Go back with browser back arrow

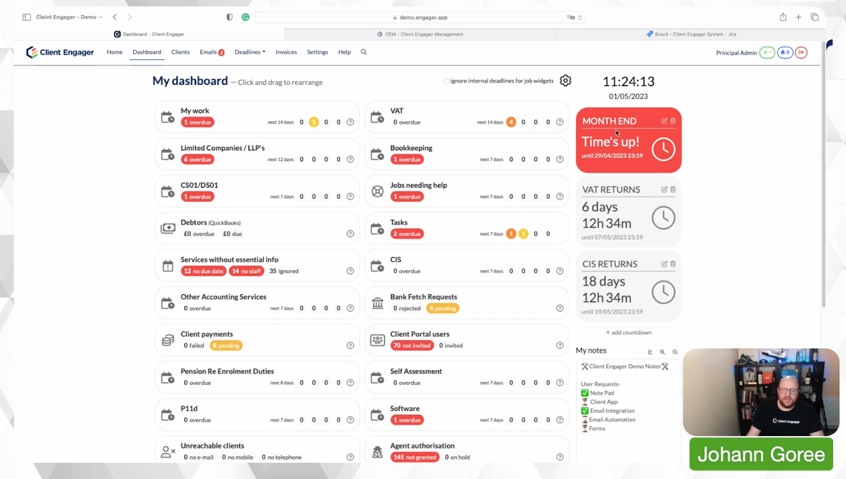(115, 17)
